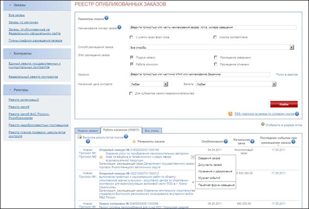Screen dimensions: 309x209
Task: Open 'Реестр жалоб' link
Action: (19, 107)
